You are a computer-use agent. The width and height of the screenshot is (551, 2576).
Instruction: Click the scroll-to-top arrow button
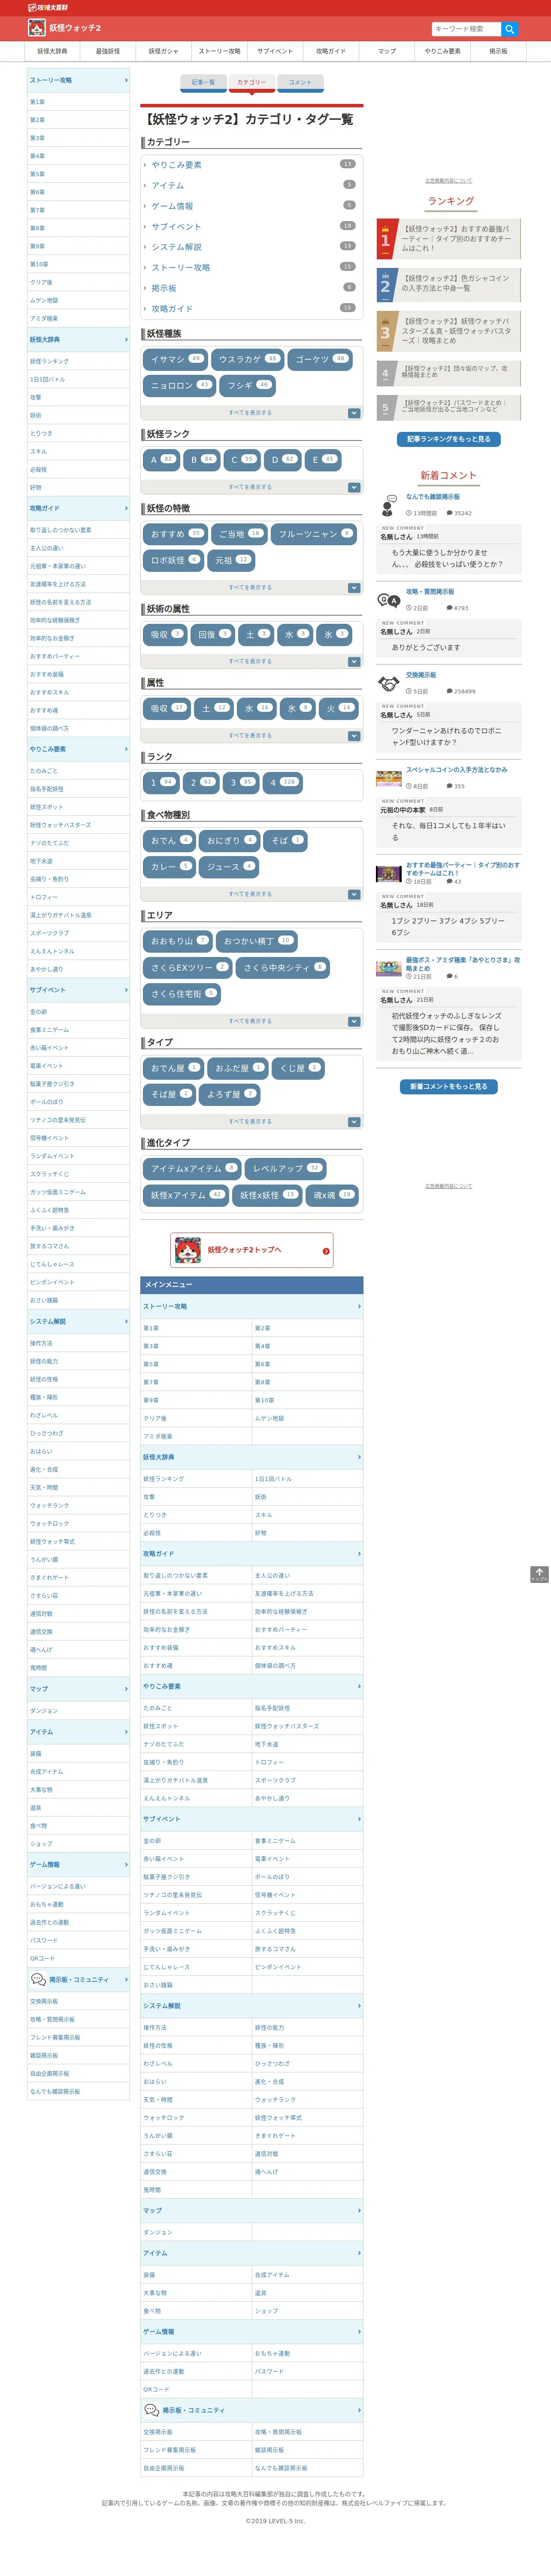click(539, 1574)
